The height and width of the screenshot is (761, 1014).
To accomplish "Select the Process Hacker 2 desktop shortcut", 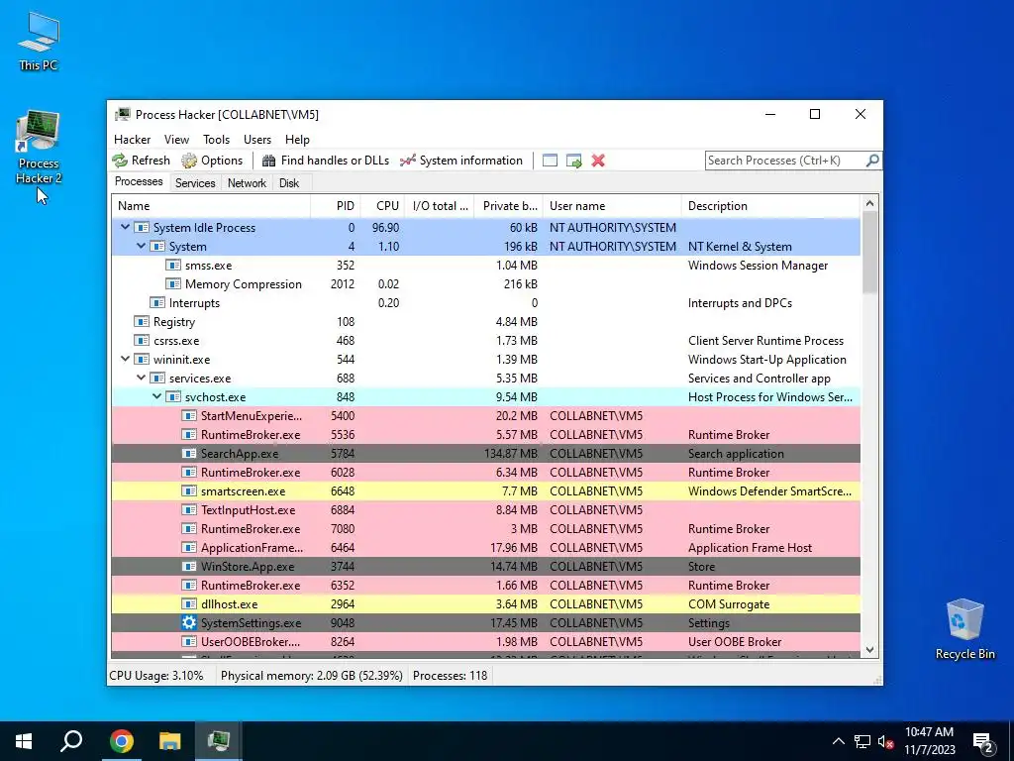I will click(39, 148).
